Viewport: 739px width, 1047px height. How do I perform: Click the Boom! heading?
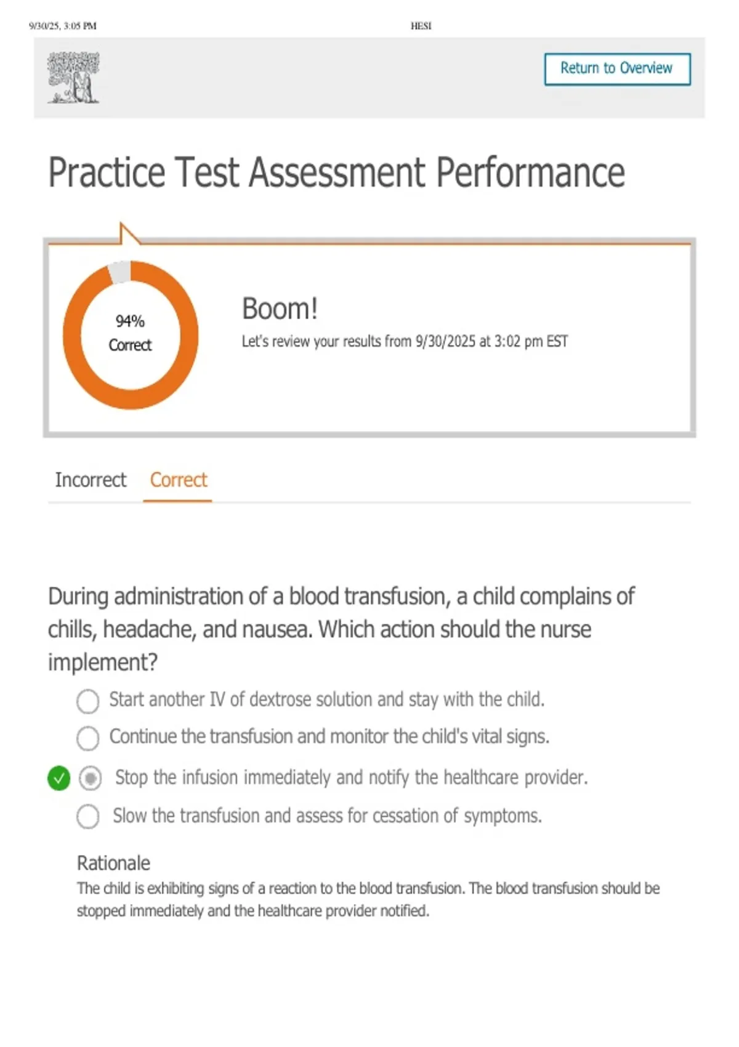pos(280,309)
